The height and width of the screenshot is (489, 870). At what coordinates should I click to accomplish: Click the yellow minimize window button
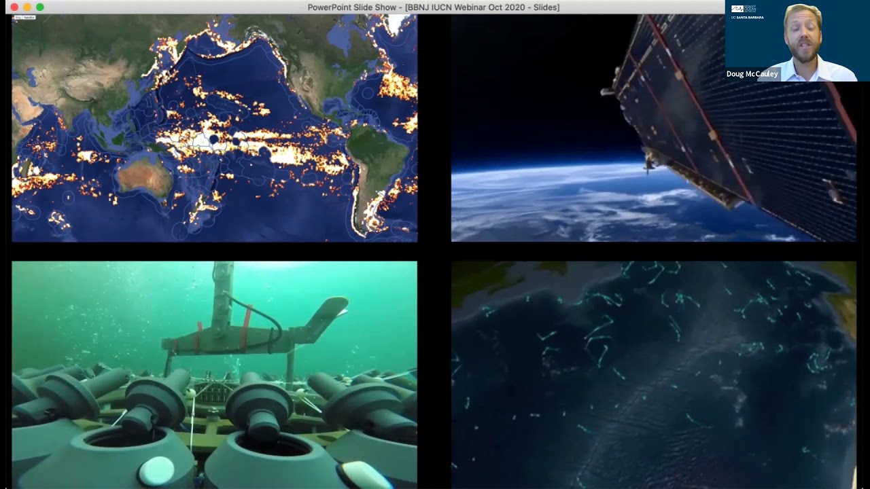coord(27,7)
